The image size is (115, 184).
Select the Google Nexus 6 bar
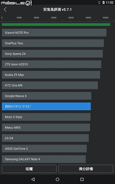tap(47, 96)
